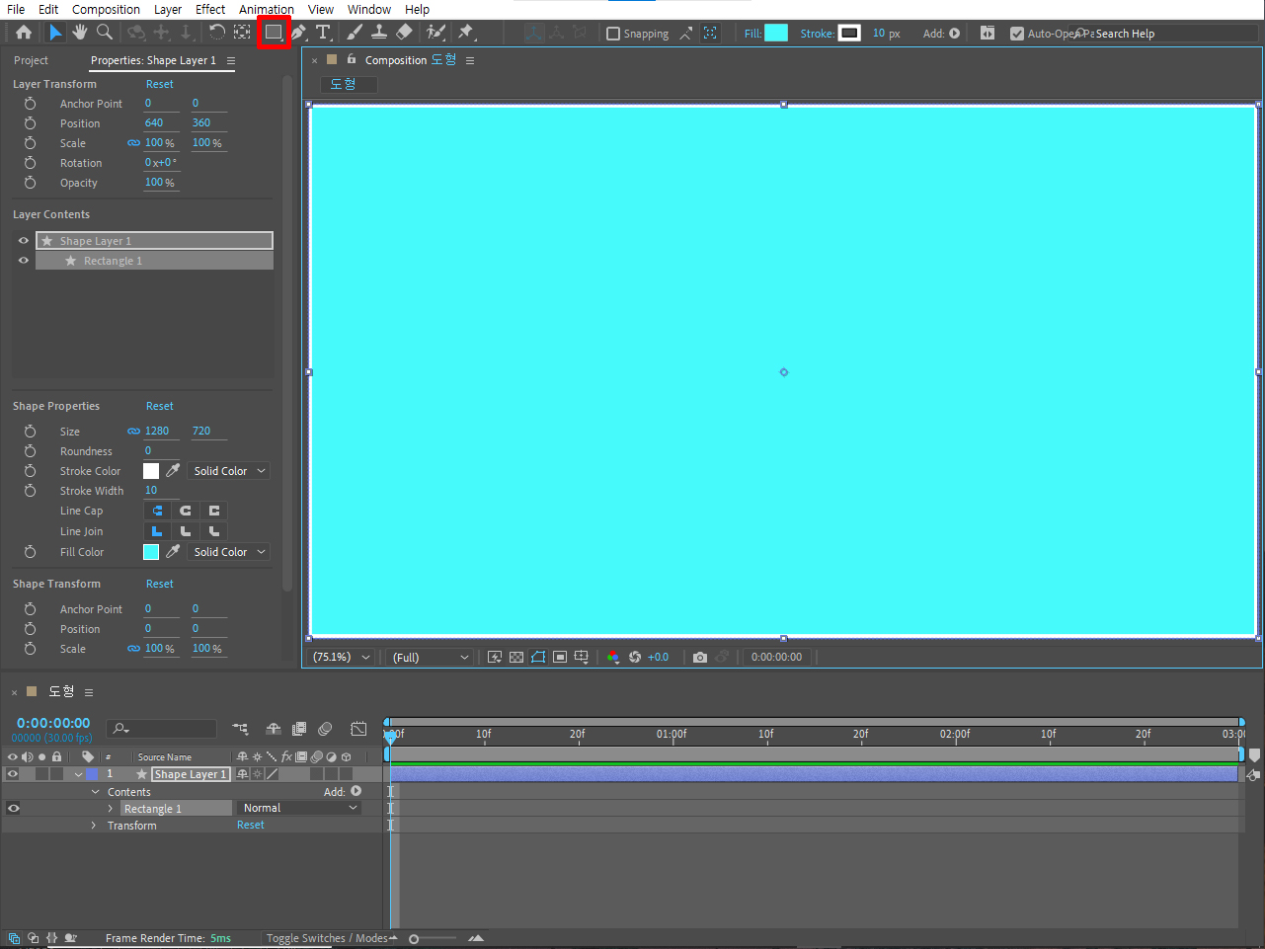Select the Selection arrow tool

click(55, 33)
